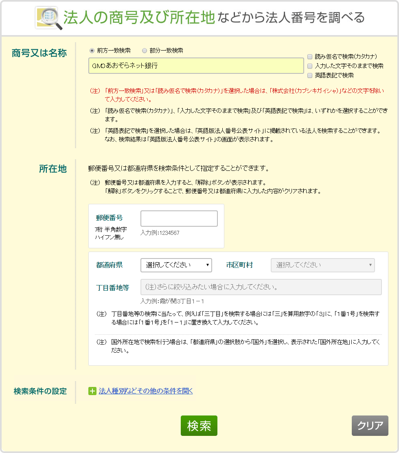
Task: Expand 法人種別などその他の条件を開く
Action: coord(145,391)
